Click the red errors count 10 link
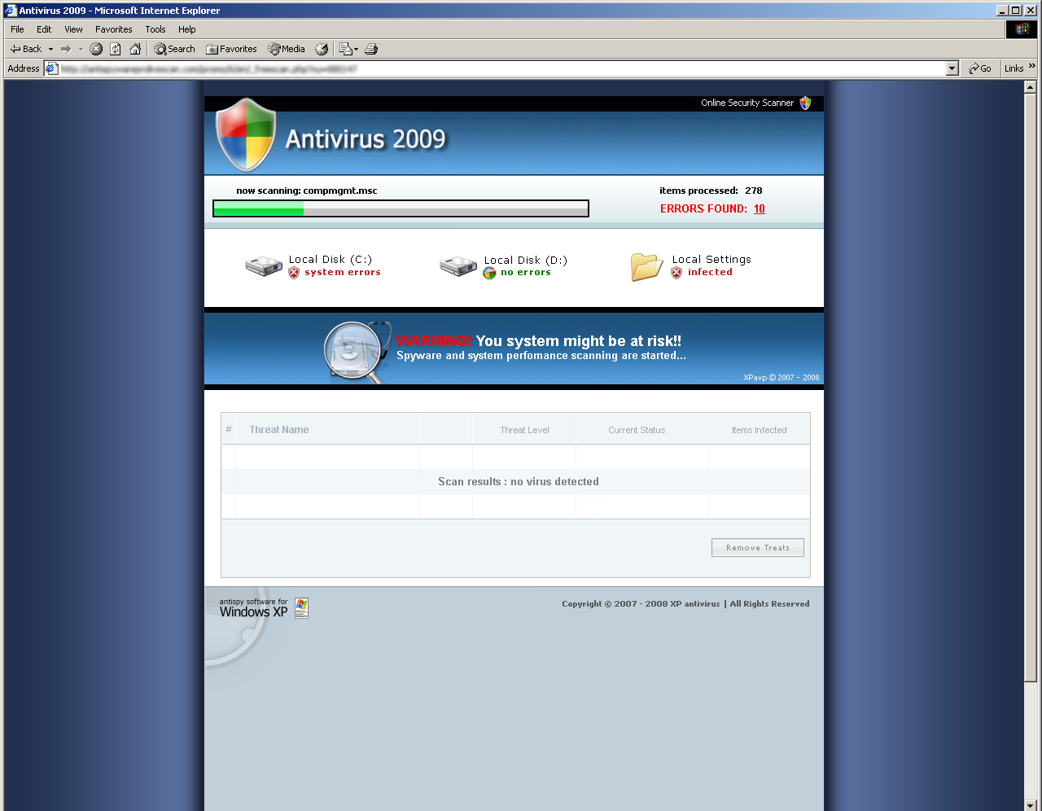Viewport: 1042px width, 811px height. tap(760, 208)
